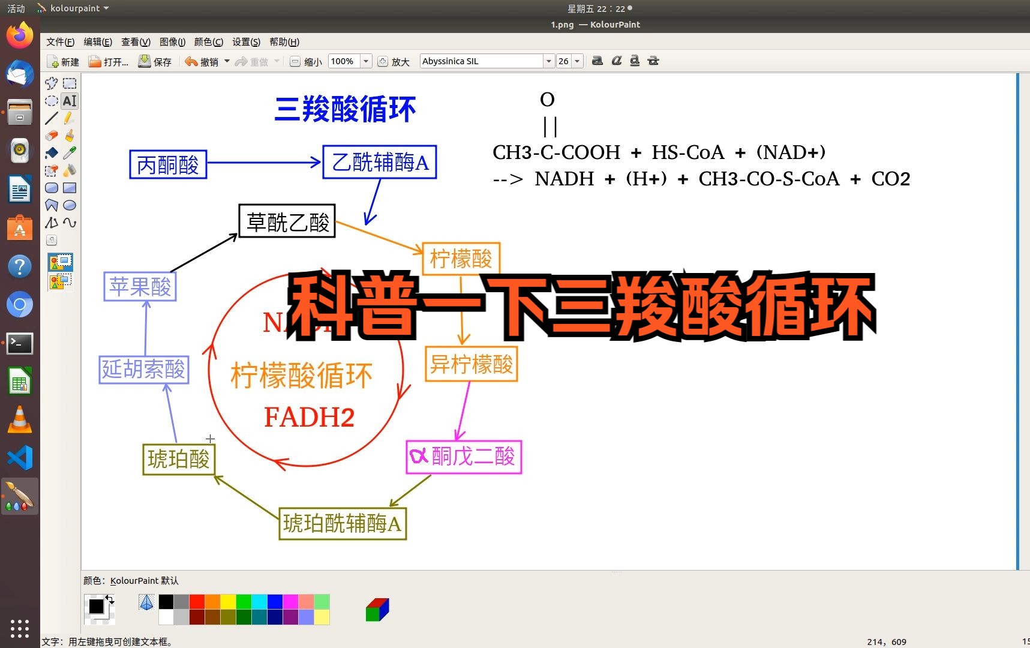1030x648 pixels.
Task: Open the undo history dropdown arrow
Action: 227,61
